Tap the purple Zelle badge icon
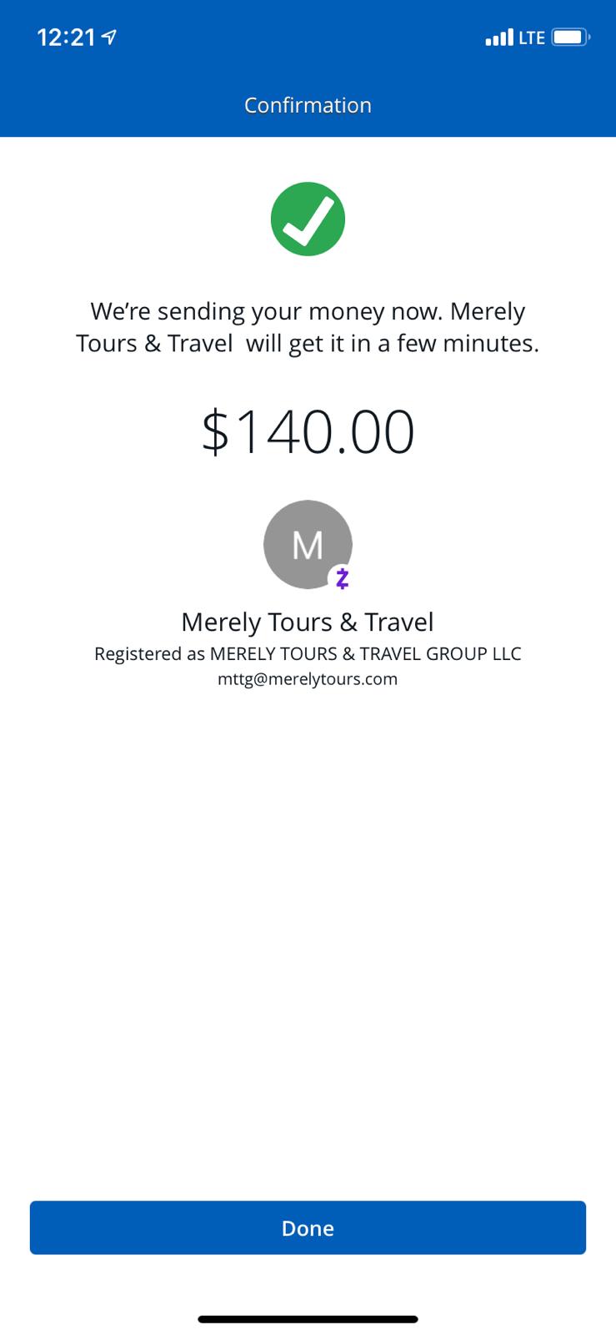The width and height of the screenshot is (616, 1335). click(342, 577)
